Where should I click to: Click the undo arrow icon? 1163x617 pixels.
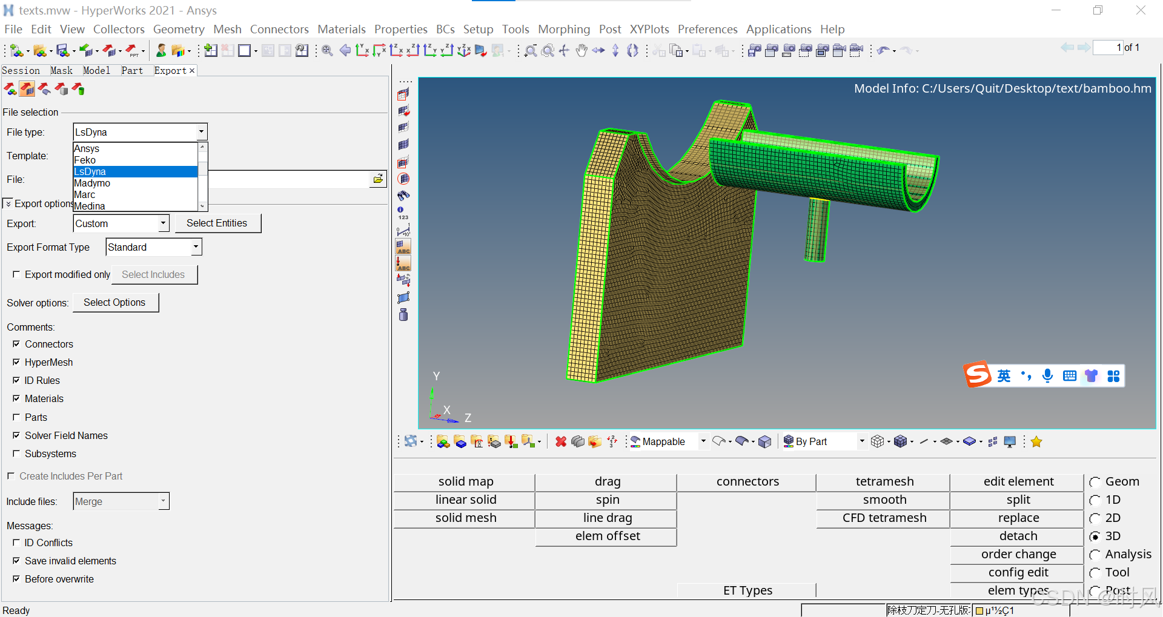tap(883, 51)
